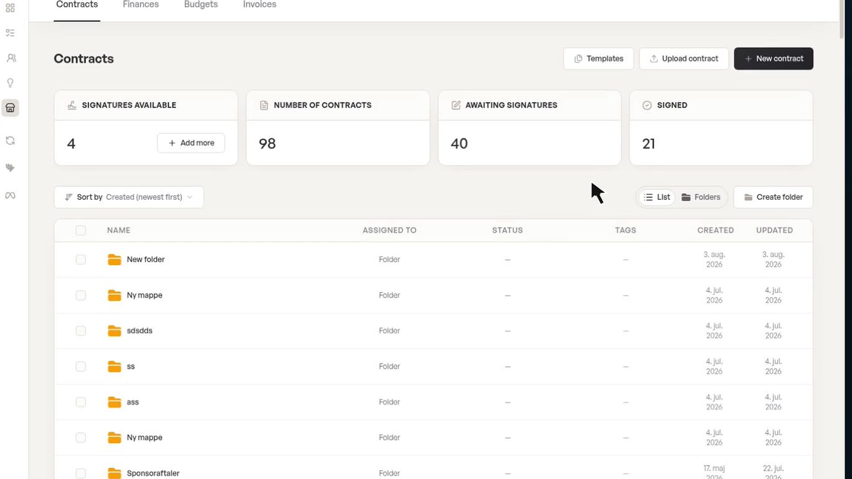Check the Sponsoraftaler row checkbox

click(x=81, y=473)
